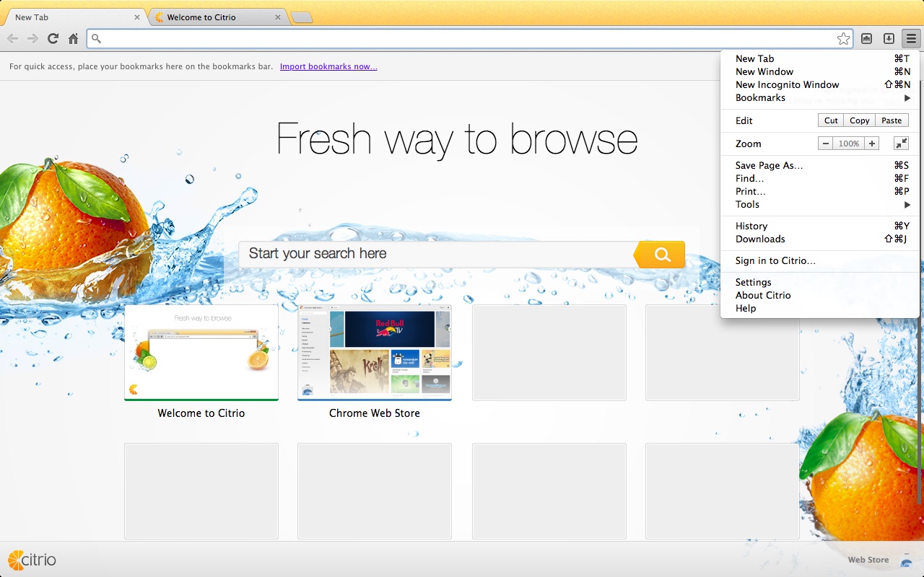
Task: Open a New Incognito Window
Action: [x=820, y=84]
